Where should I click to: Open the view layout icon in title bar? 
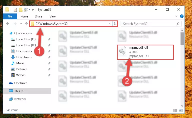(27, 9)
